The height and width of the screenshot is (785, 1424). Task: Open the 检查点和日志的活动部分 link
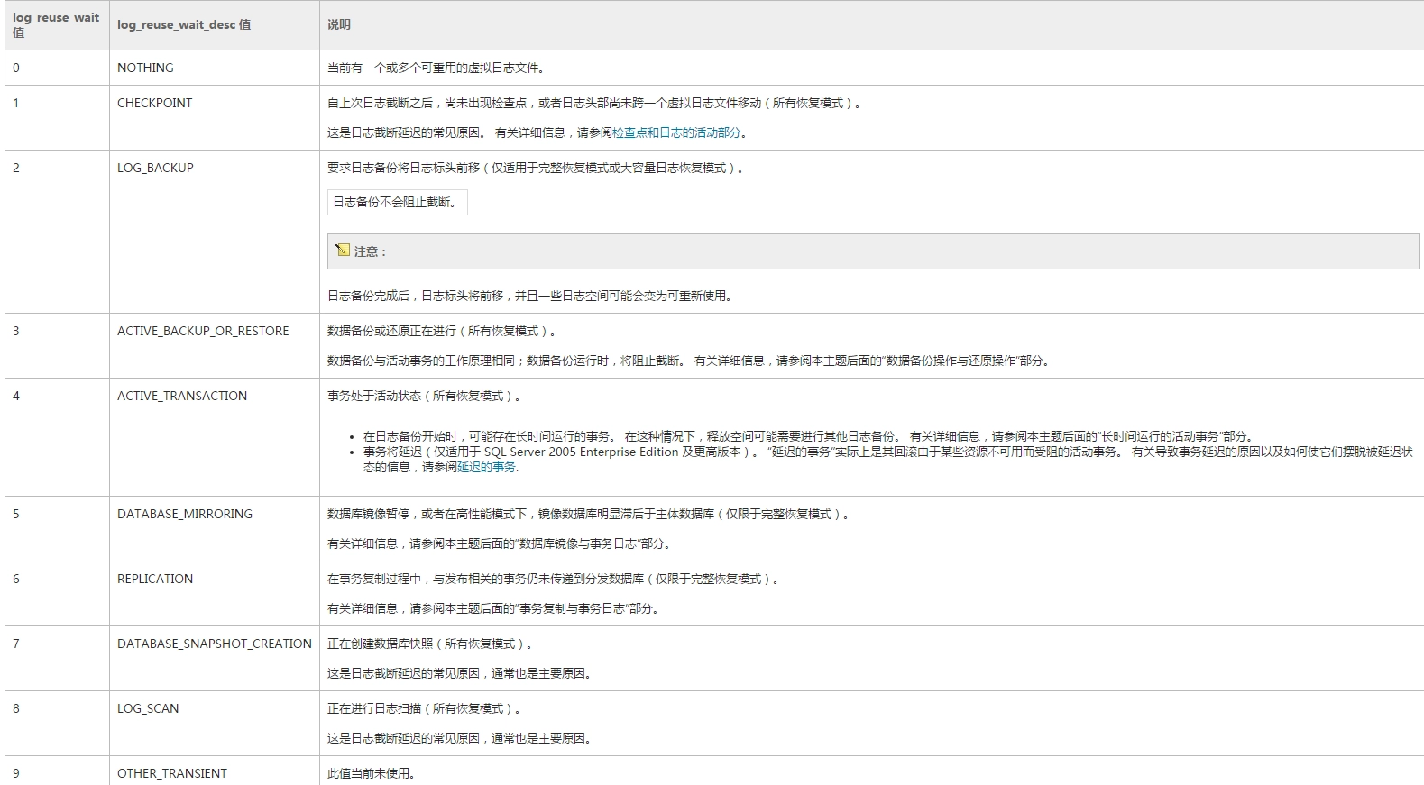[x=676, y=132]
